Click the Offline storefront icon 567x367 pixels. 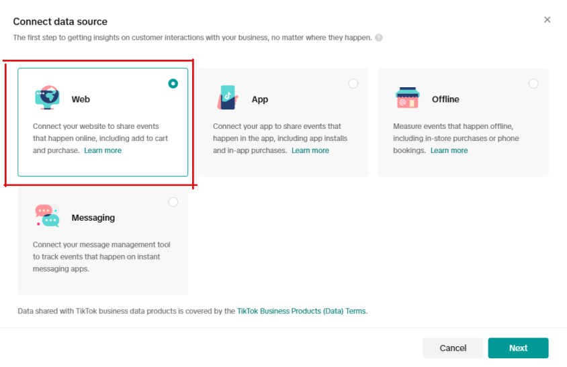tap(407, 98)
